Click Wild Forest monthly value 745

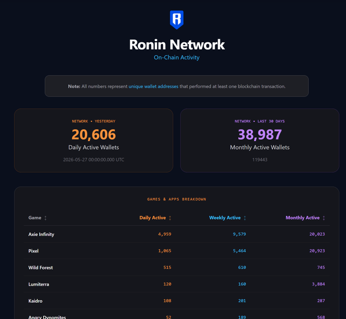click(x=321, y=268)
